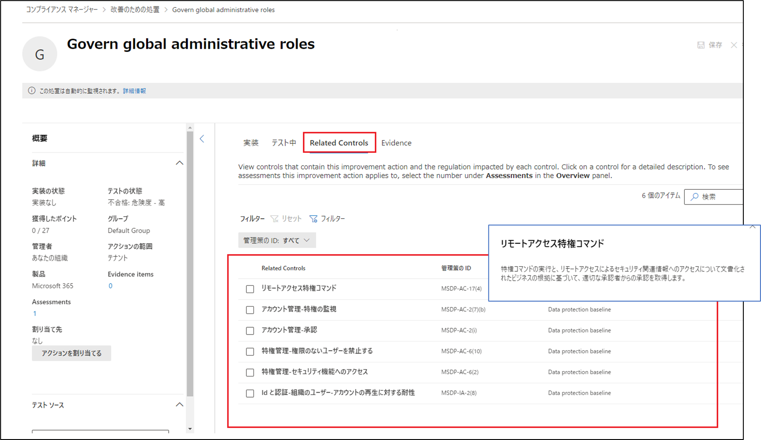Click アクションを割り当てる button
Screen dimensions: 761x440
click(71, 353)
